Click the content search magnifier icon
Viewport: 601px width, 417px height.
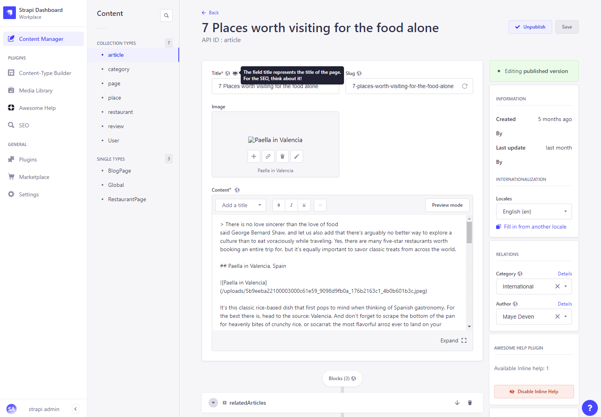pos(166,15)
